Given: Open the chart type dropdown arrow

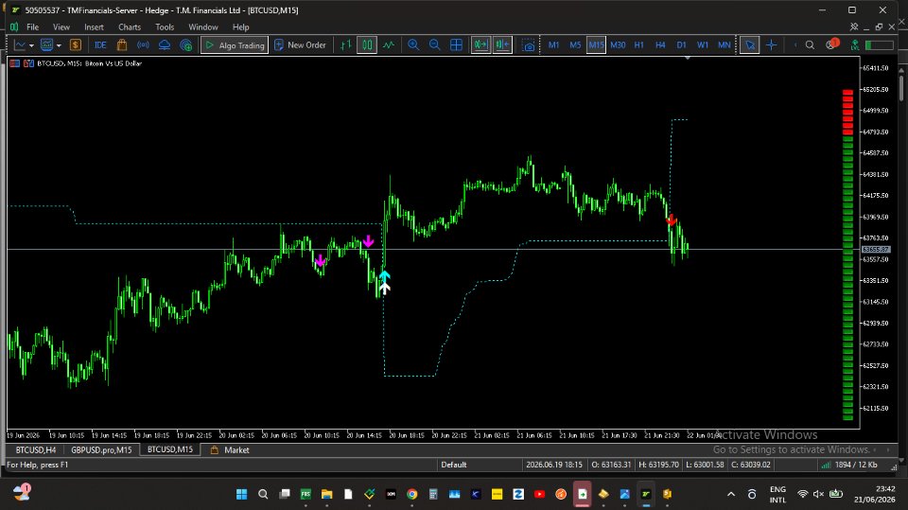Looking at the screenshot, I should (x=31, y=45).
